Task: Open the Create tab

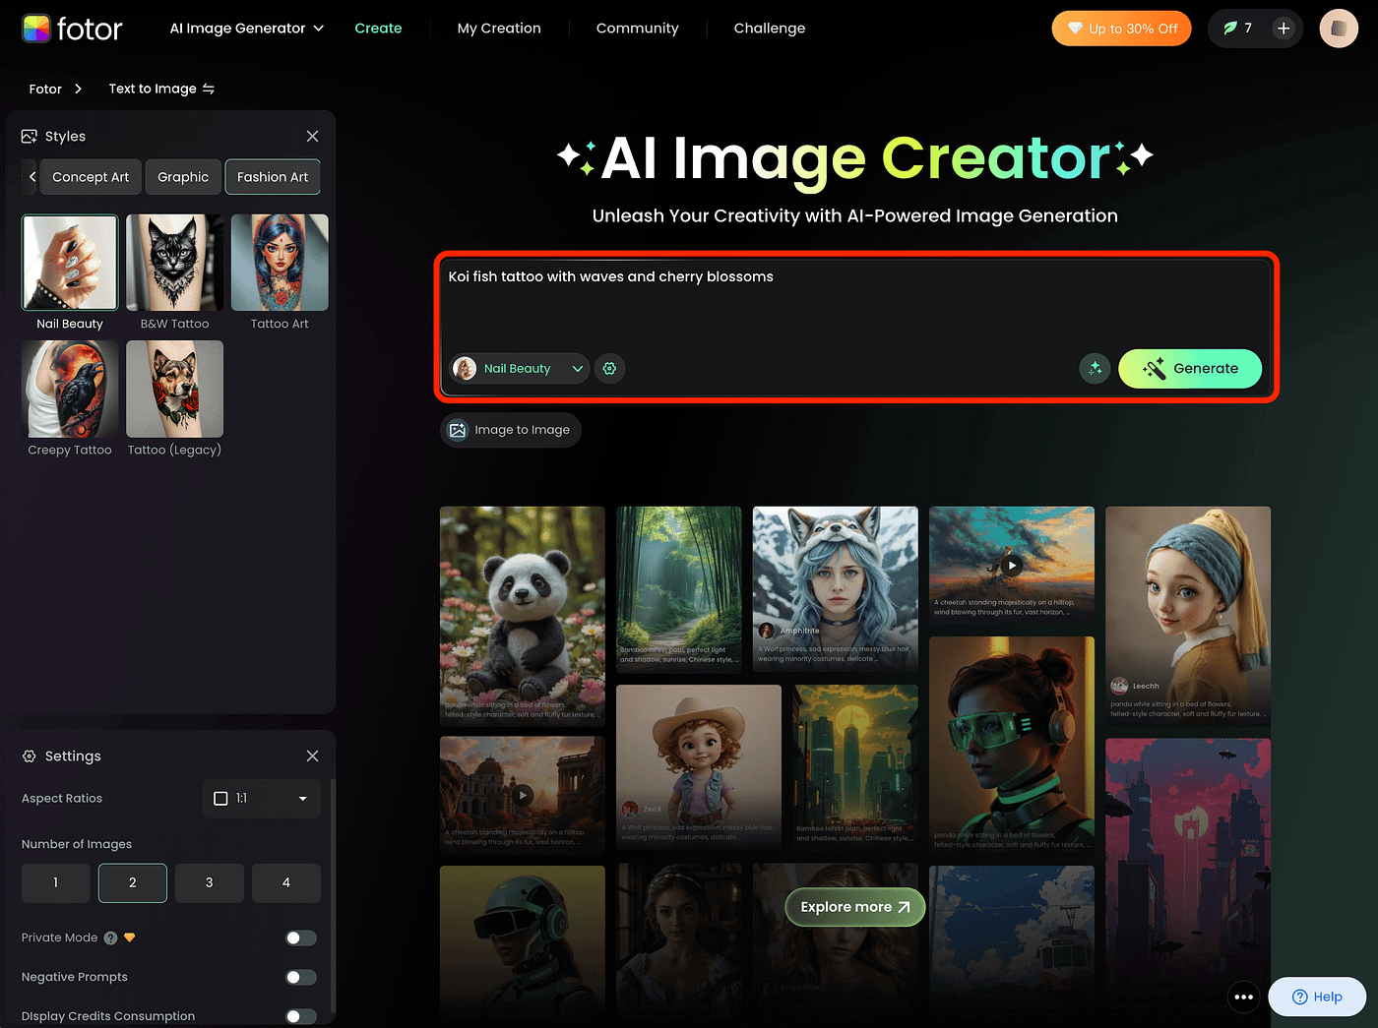Action: pos(378,29)
